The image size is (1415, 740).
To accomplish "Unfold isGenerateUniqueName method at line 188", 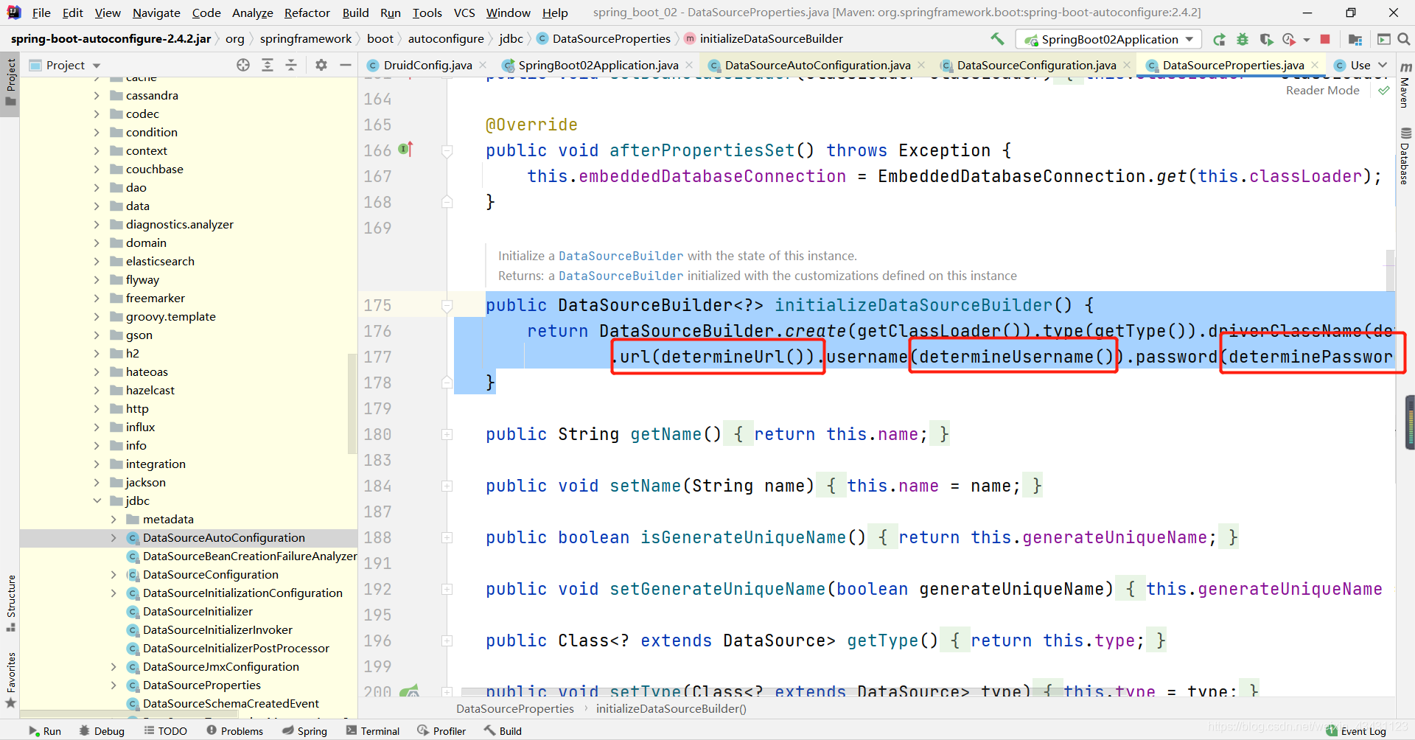I will click(447, 537).
